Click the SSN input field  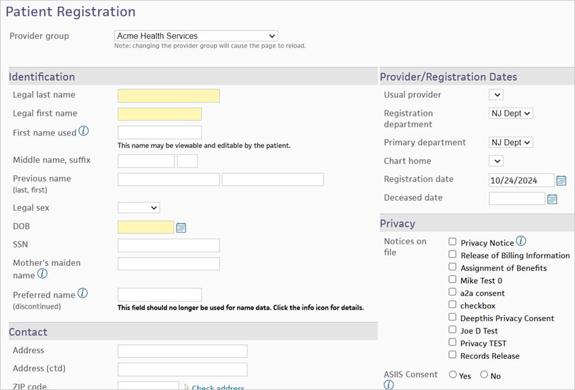(x=169, y=245)
